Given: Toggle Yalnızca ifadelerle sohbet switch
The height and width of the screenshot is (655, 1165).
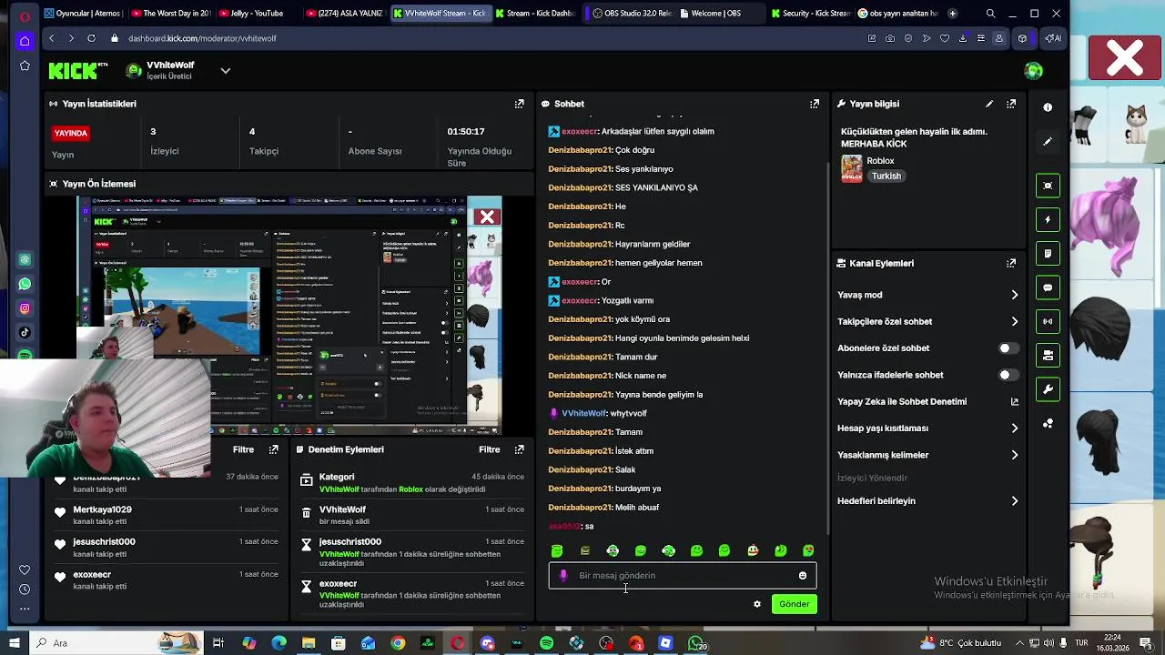Looking at the screenshot, I should 1008,375.
